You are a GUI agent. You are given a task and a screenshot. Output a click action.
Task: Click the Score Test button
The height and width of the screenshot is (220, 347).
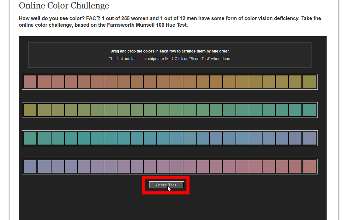166,185
